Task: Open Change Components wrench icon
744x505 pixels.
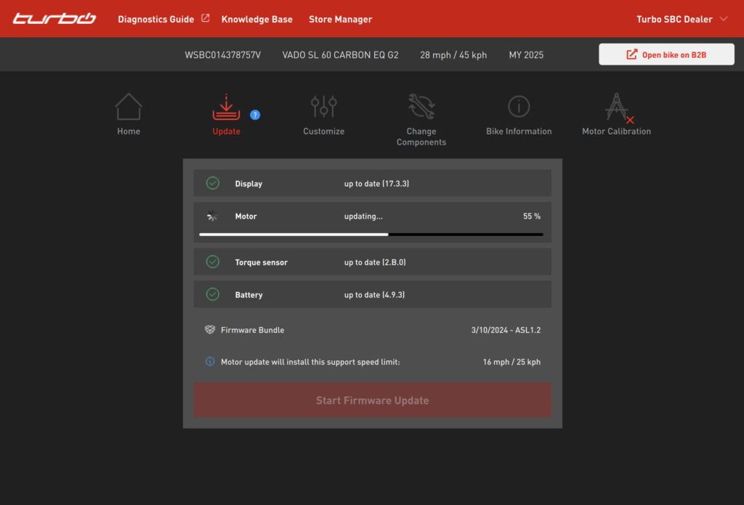Action: [421, 107]
